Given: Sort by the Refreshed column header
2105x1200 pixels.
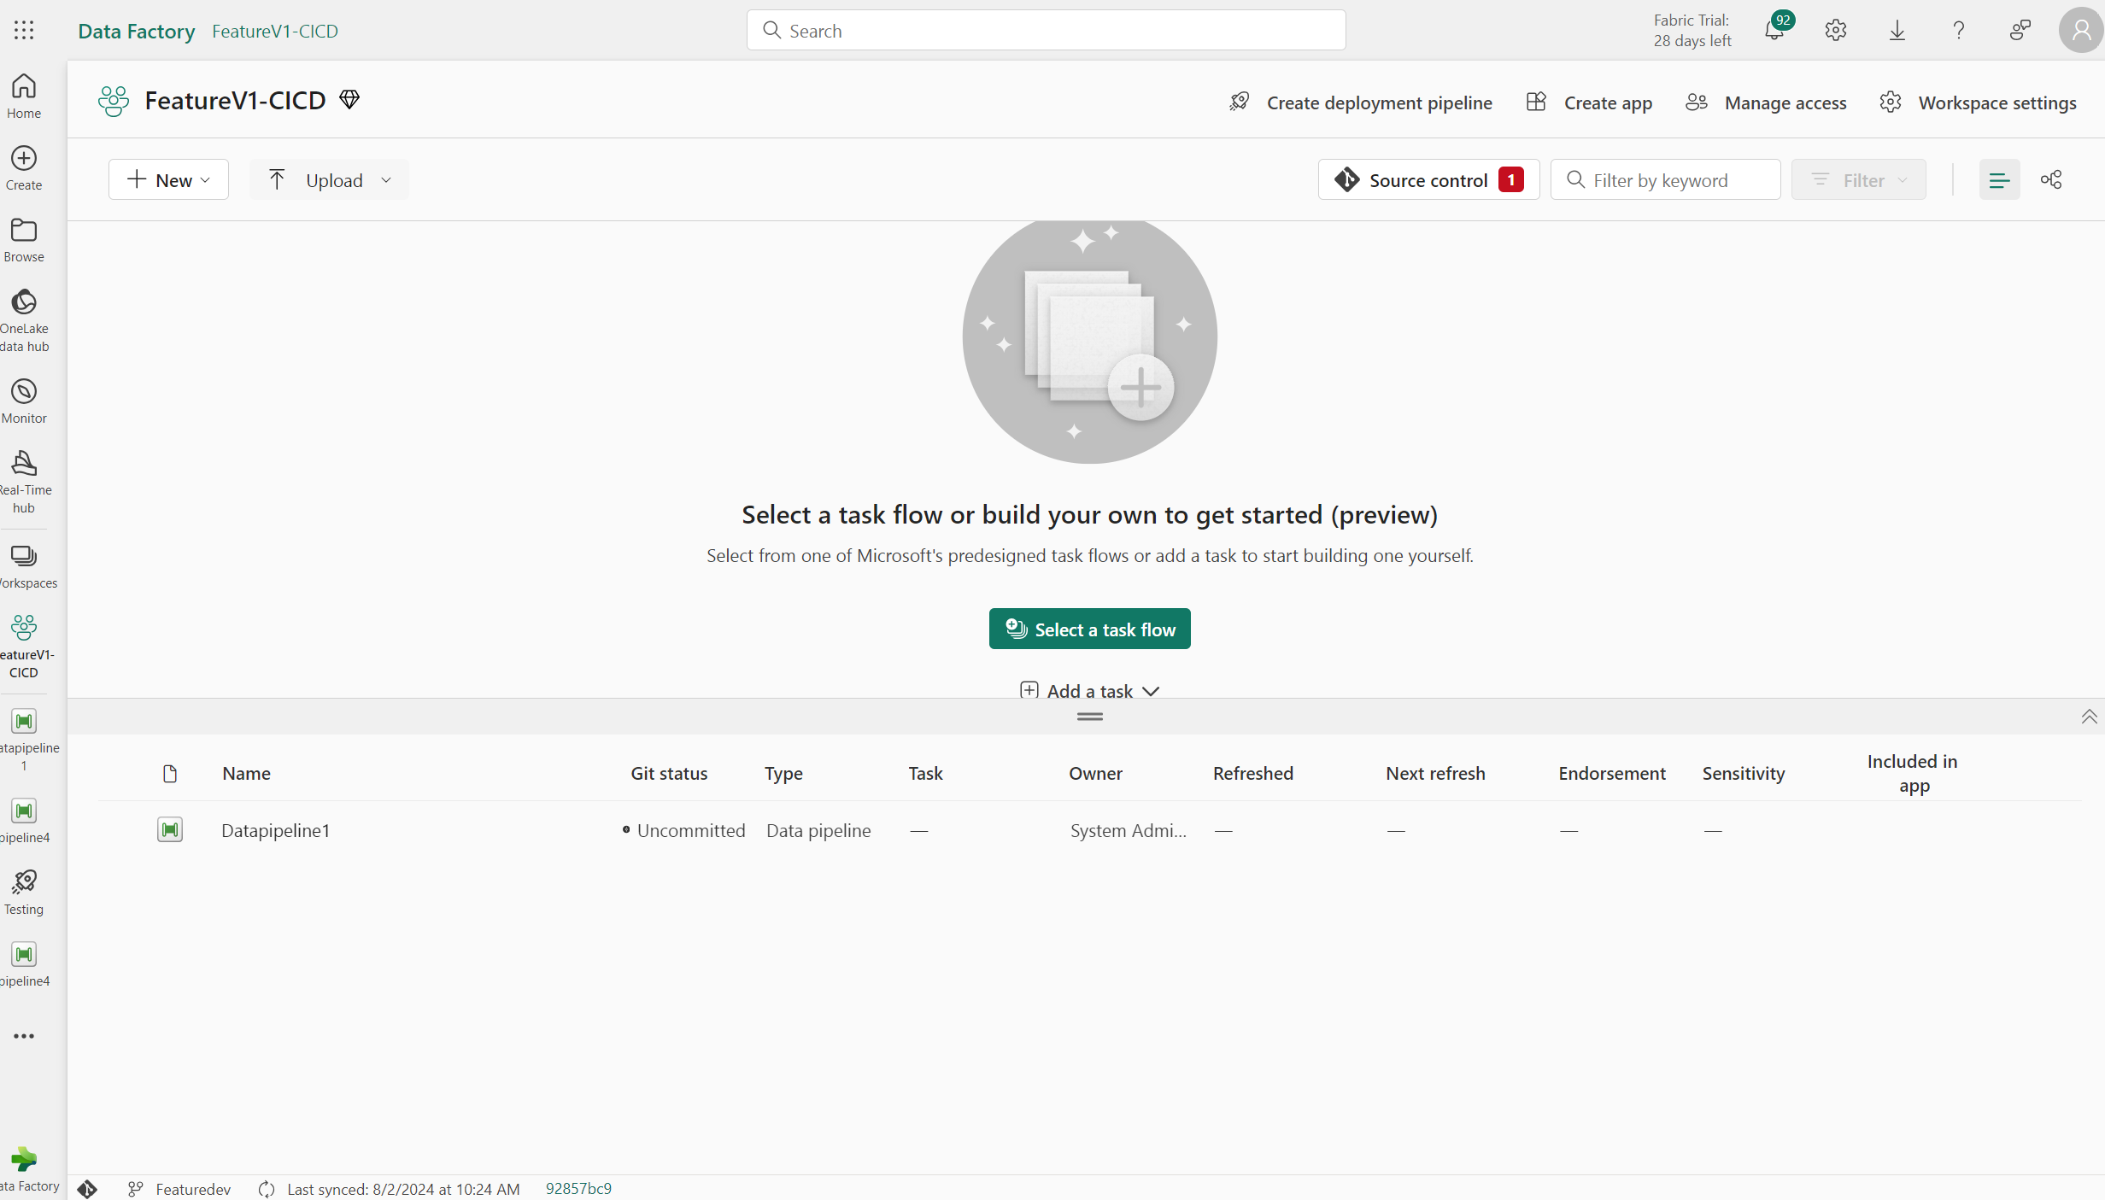Looking at the screenshot, I should [x=1253, y=773].
